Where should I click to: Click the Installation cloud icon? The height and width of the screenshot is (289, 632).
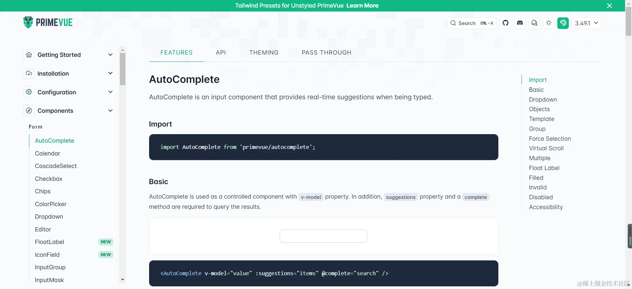29,73
